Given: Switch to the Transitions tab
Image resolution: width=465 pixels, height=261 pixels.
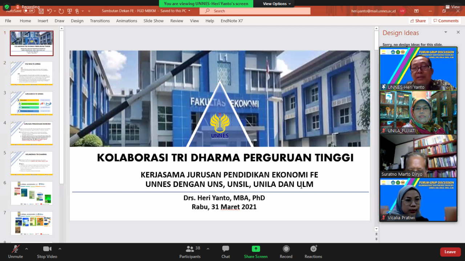Looking at the screenshot, I should point(100,21).
